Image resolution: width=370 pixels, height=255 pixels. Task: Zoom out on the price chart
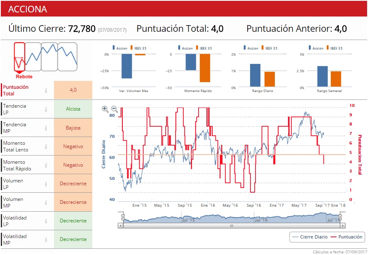115,109
